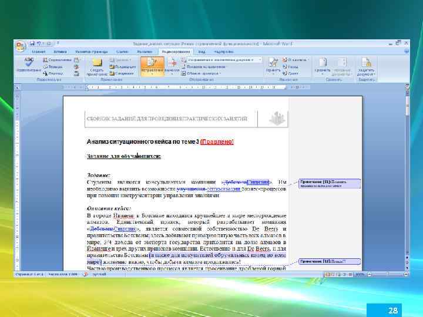
Task: Click proofing errors icon in status bar
Action: [x=86, y=274]
